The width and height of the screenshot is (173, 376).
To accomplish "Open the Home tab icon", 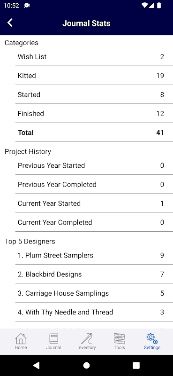I will coord(21,338).
